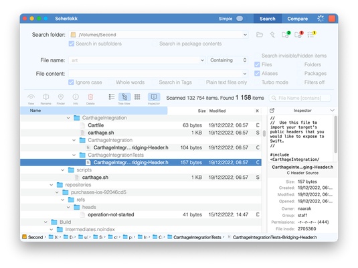Toggle the Files checkbox
The width and height of the screenshot is (358, 268).
pos(257,65)
